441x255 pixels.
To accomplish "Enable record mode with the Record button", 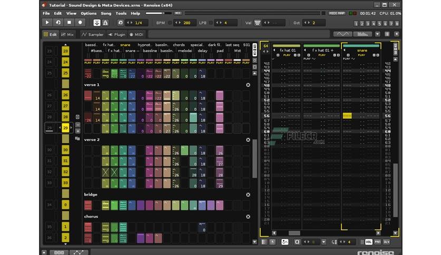I will point(80,23).
